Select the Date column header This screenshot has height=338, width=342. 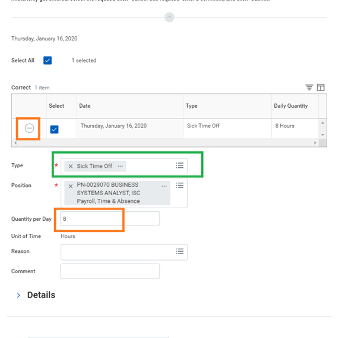[85, 106]
